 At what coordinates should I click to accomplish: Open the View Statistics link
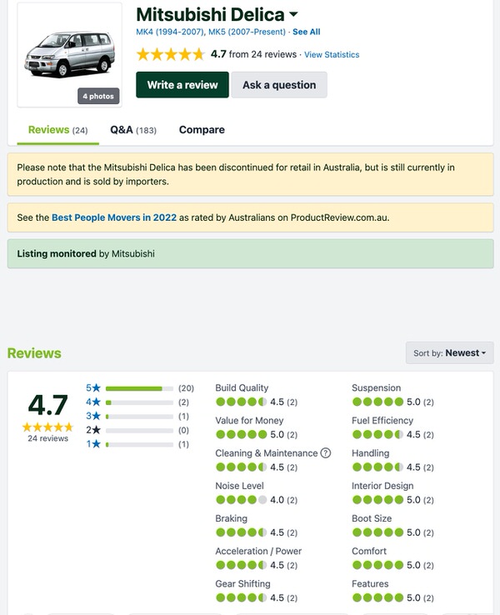[x=332, y=54]
